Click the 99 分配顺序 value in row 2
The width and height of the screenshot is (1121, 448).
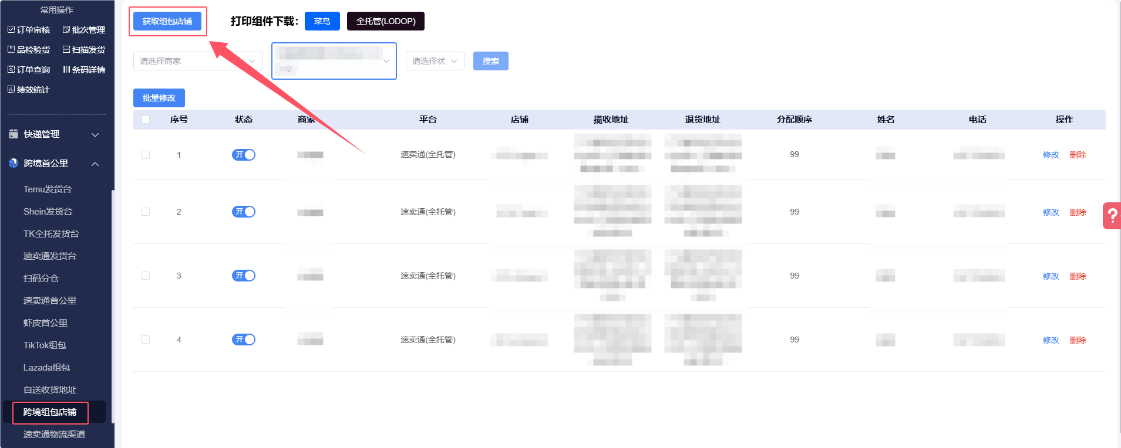pos(795,212)
